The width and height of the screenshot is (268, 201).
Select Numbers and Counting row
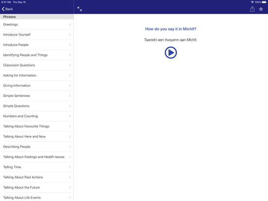tap(37, 116)
